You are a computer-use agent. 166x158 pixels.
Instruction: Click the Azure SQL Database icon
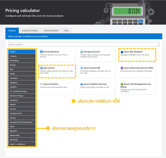point(122,52)
